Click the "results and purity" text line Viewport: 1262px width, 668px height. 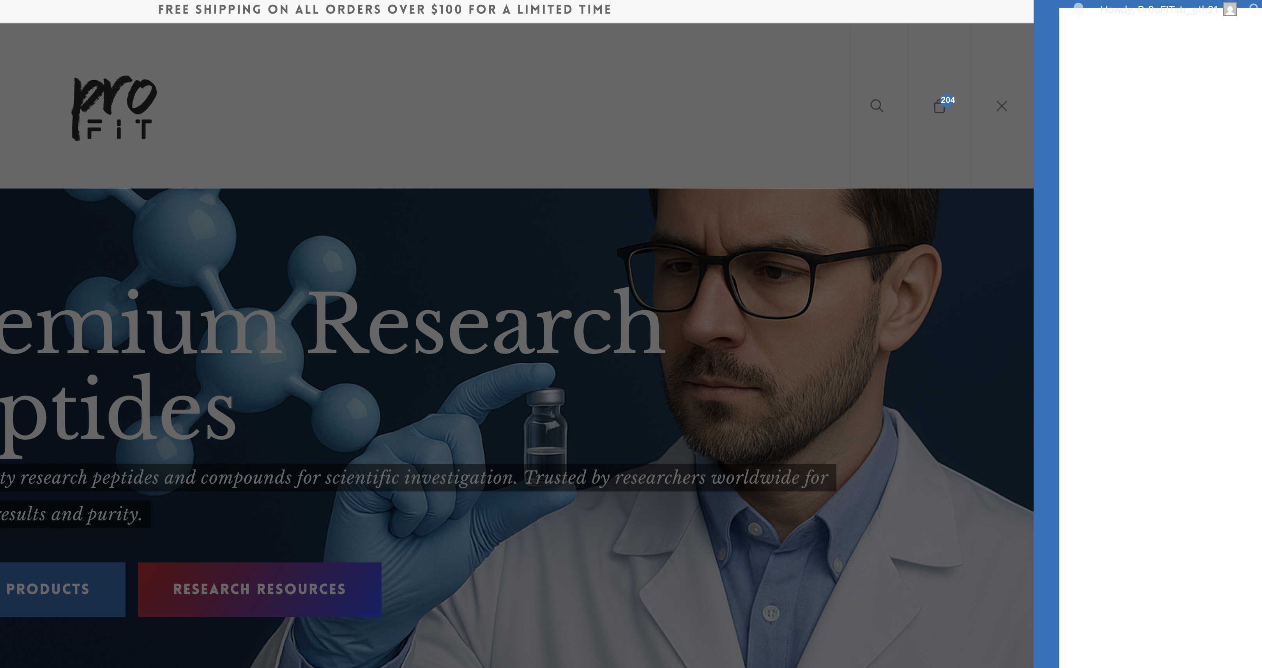coord(74,514)
